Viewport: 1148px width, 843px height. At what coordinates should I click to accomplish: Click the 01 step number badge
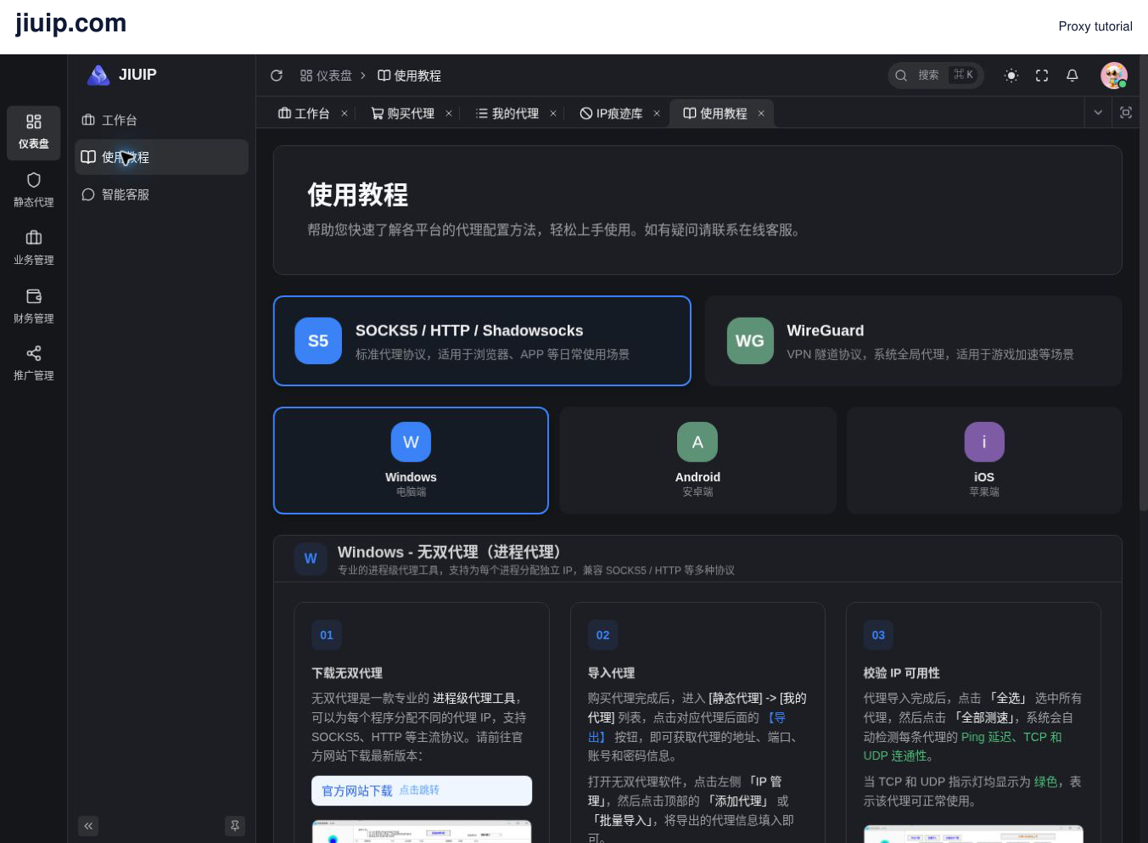pyautogui.click(x=327, y=635)
